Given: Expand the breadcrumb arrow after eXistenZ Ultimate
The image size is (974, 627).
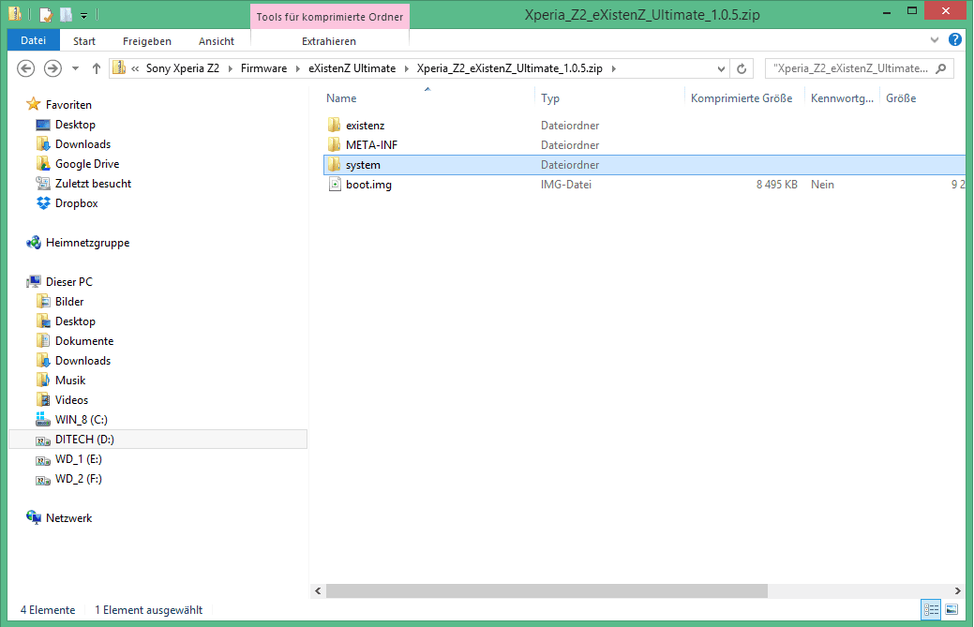Looking at the screenshot, I should [x=407, y=68].
